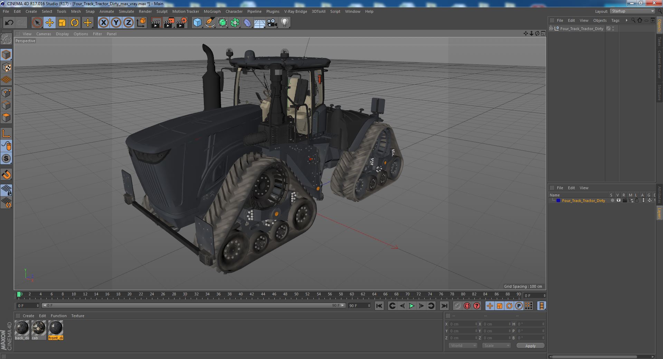
Task: Switch to Polygons mode
Action: click(x=6, y=118)
